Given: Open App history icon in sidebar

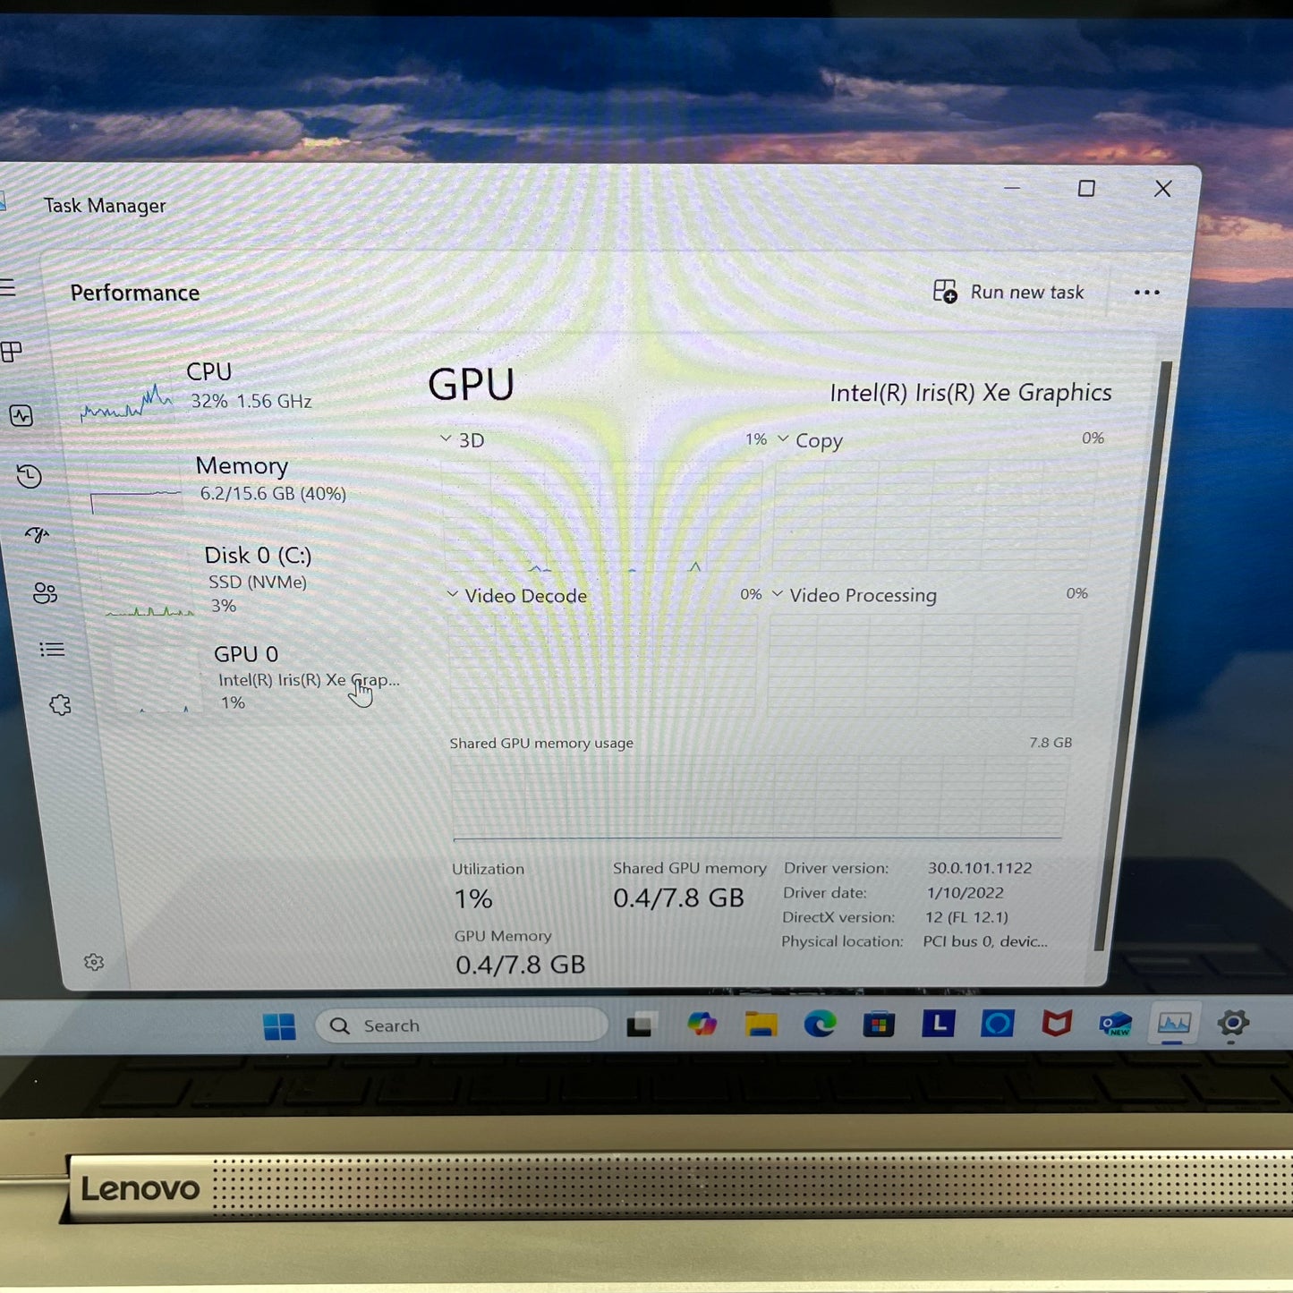Looking at the screenshot, I should (29, 476).
